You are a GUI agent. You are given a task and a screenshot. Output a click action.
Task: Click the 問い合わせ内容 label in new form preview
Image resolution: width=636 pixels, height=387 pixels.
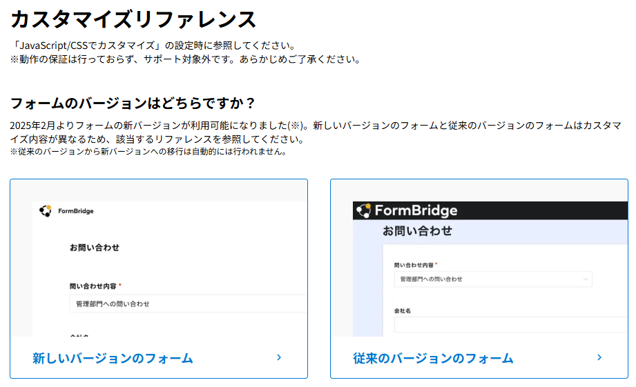click(93, 286)
